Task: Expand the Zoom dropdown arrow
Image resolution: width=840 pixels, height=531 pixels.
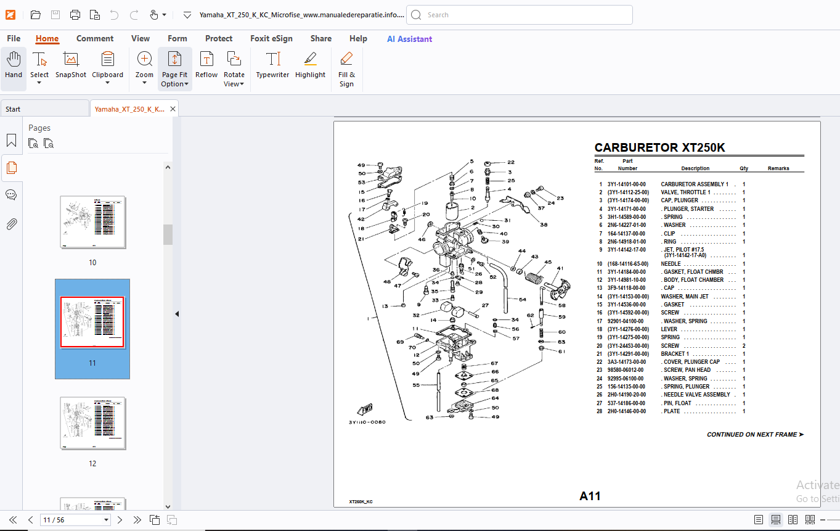Action: tap(145, 83)
